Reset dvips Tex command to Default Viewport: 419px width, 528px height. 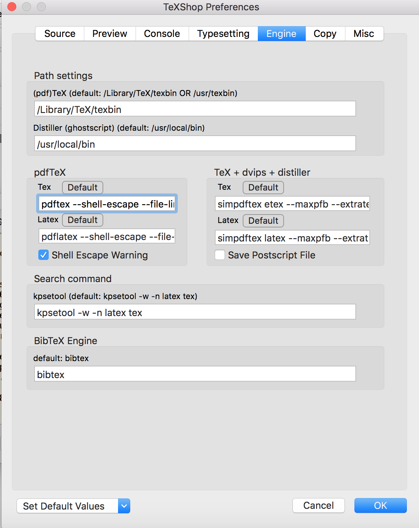click(263, 188)
